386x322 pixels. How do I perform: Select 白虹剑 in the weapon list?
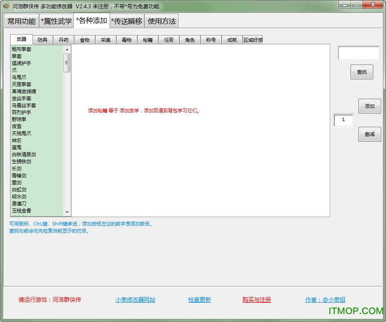19,190
